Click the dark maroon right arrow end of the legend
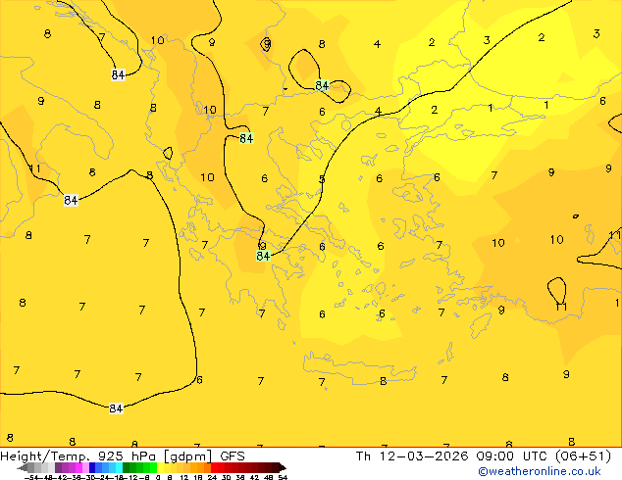622x480 pixels. click(x=283, y=467)
